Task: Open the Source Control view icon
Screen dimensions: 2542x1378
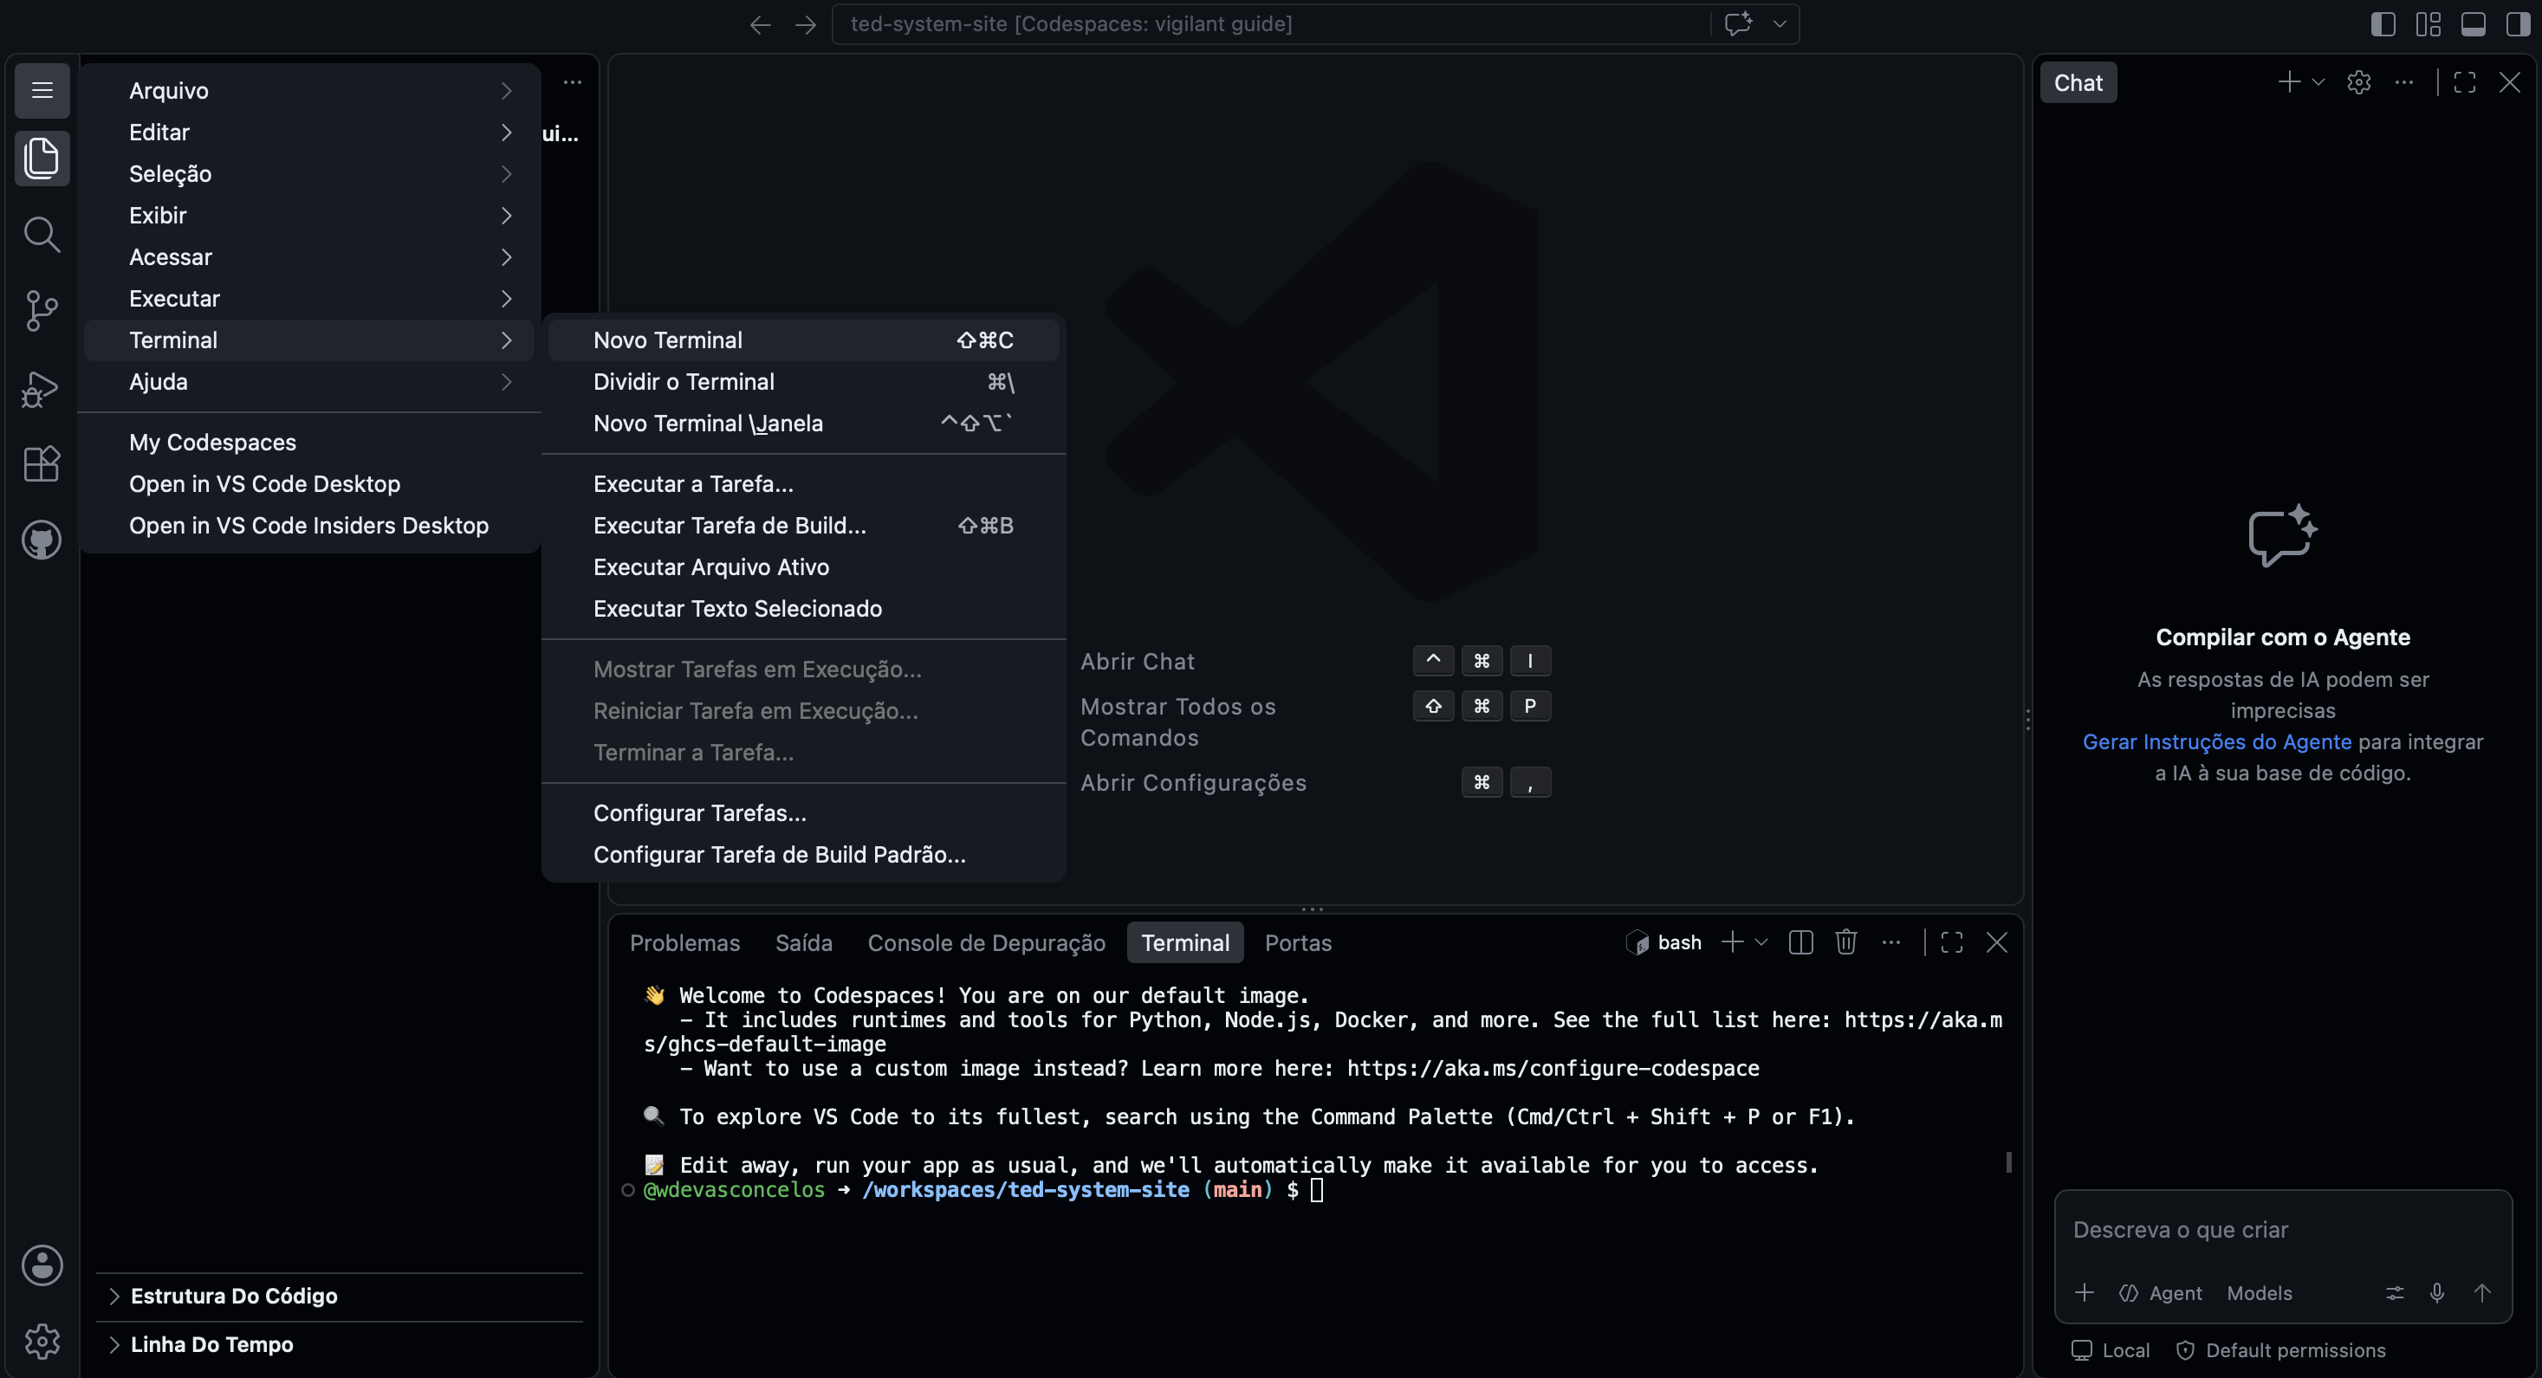Action: pos(42,311)
